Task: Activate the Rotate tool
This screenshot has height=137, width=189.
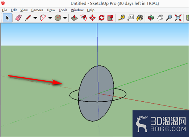Action: 101,18
